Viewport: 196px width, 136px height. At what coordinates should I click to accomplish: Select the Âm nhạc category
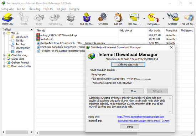coord(20,44)
